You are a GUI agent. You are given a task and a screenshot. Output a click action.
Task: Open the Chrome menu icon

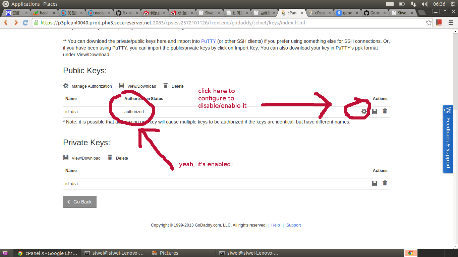coord(450,23)
